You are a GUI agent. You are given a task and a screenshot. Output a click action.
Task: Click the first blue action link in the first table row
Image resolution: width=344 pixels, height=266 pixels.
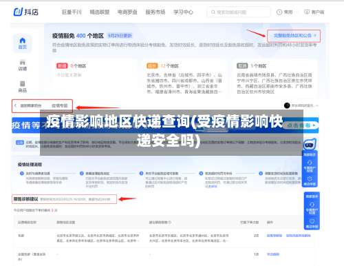tap(275, 236)
